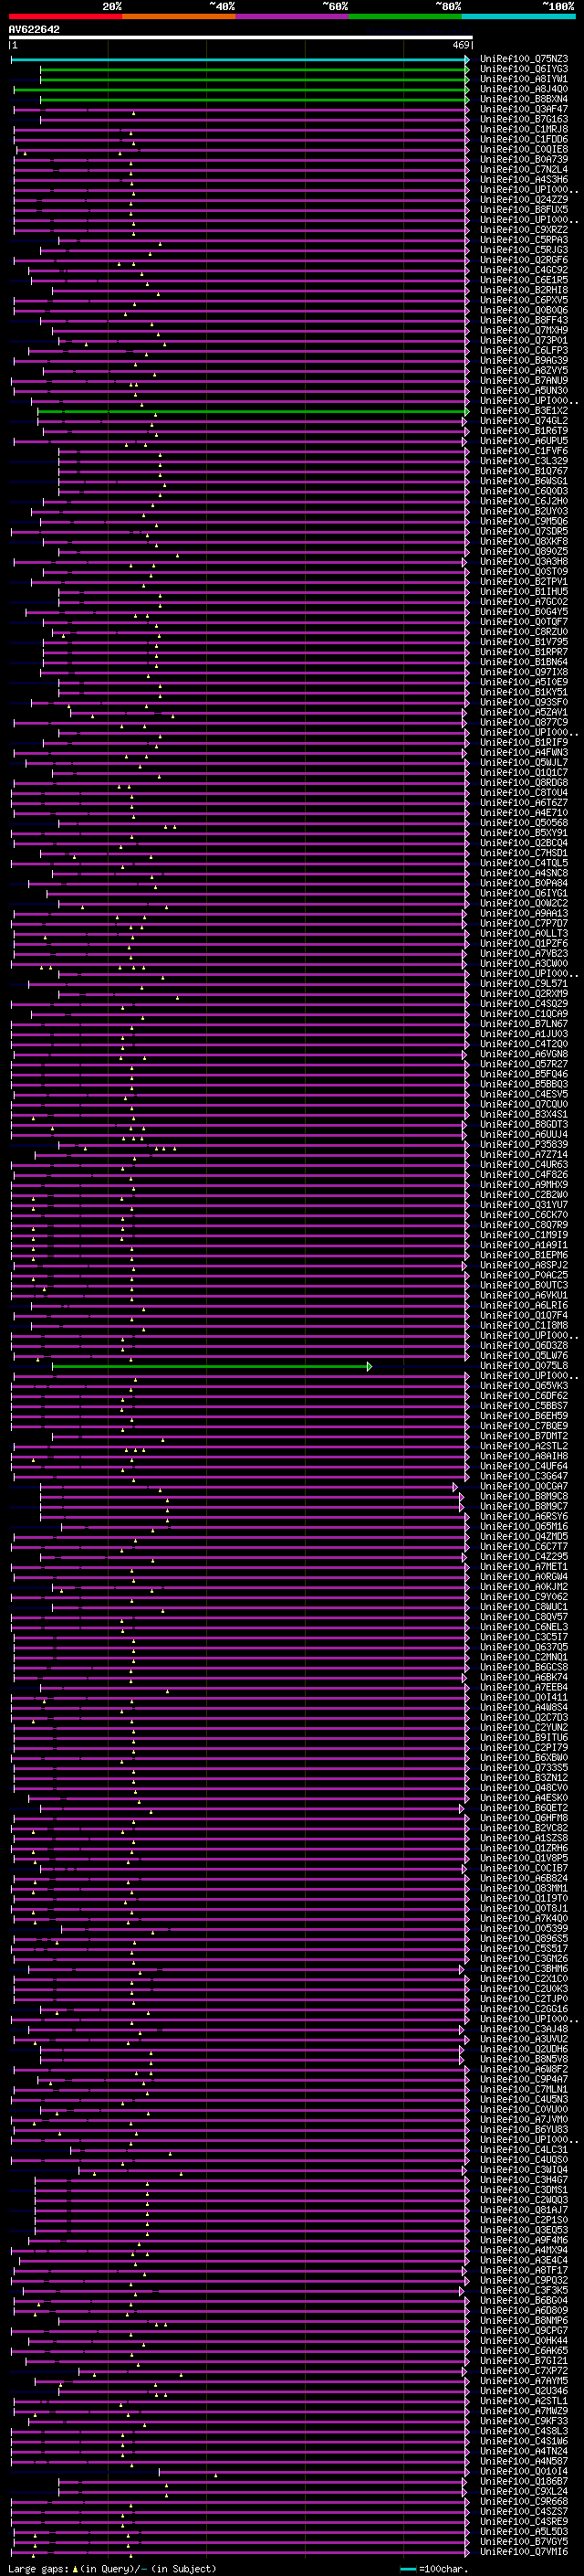Image resolution: width=584 pixels, height=2576 pixels.
Task: Choose the UniRef100_C7N2L4 entry
Action: click(524, 170)
